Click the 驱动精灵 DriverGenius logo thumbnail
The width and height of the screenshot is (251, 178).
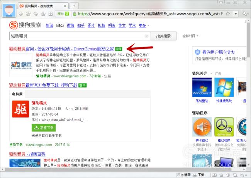pyautogui.click(x=21, y=65)
